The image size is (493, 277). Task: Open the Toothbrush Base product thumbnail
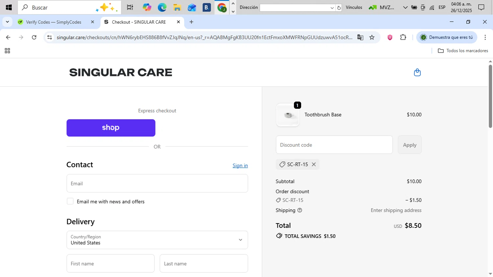coord(288,115)
